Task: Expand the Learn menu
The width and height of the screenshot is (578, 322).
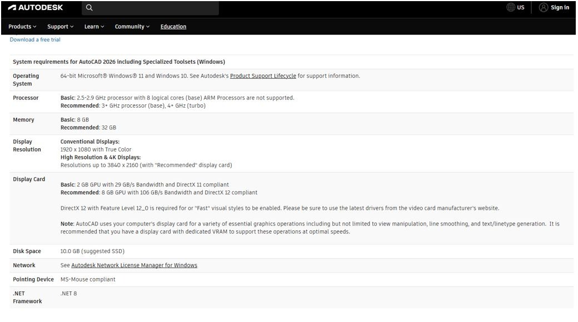Action: coord(94,27)
